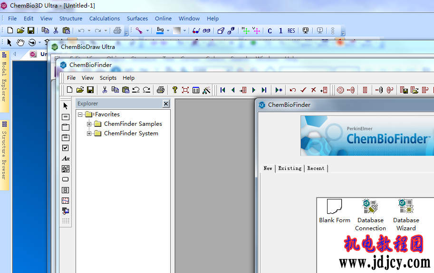The height and width of the screenshot is (273, 434).
Task: Toggle atom symbols C button in ChemBio3D
Action: click(270, 31)
